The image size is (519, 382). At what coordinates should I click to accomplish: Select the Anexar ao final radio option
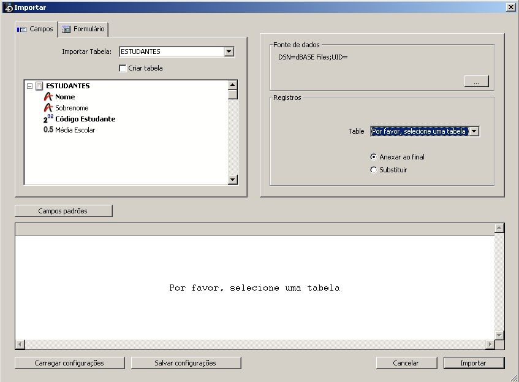coord(374,157)
